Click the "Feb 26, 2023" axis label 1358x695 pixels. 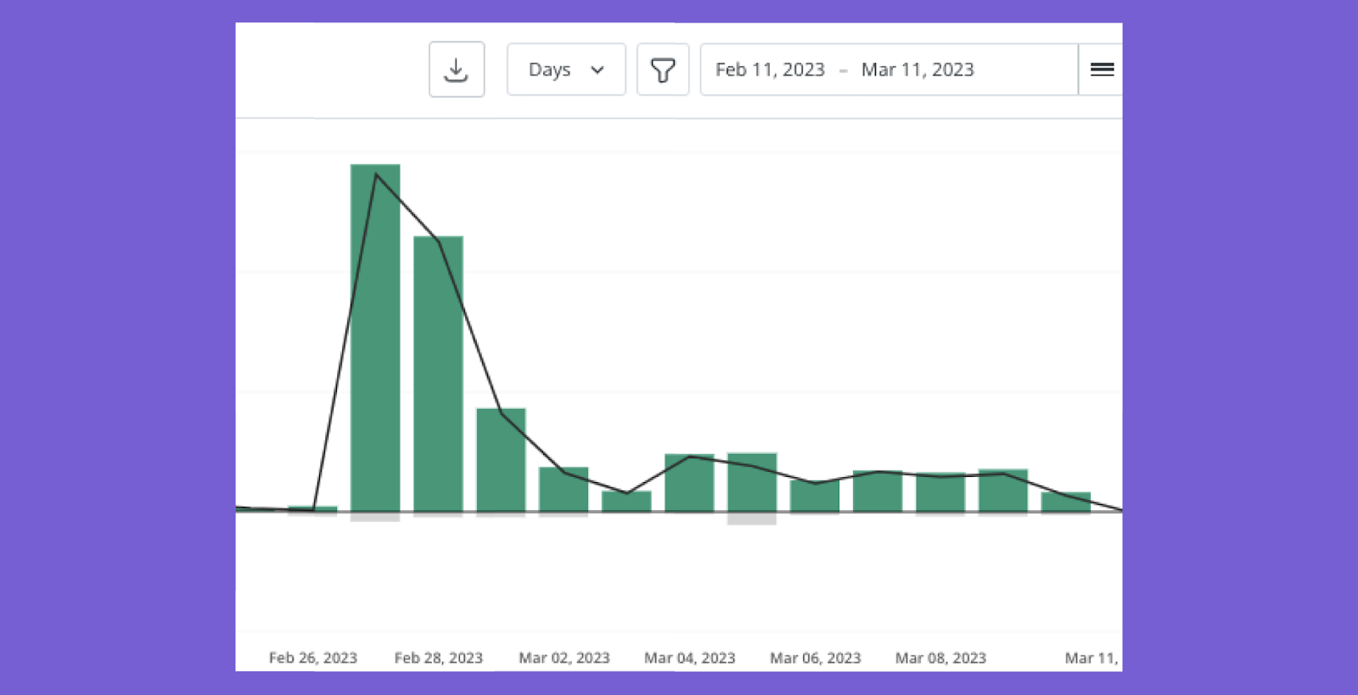(x=313, y=658)
